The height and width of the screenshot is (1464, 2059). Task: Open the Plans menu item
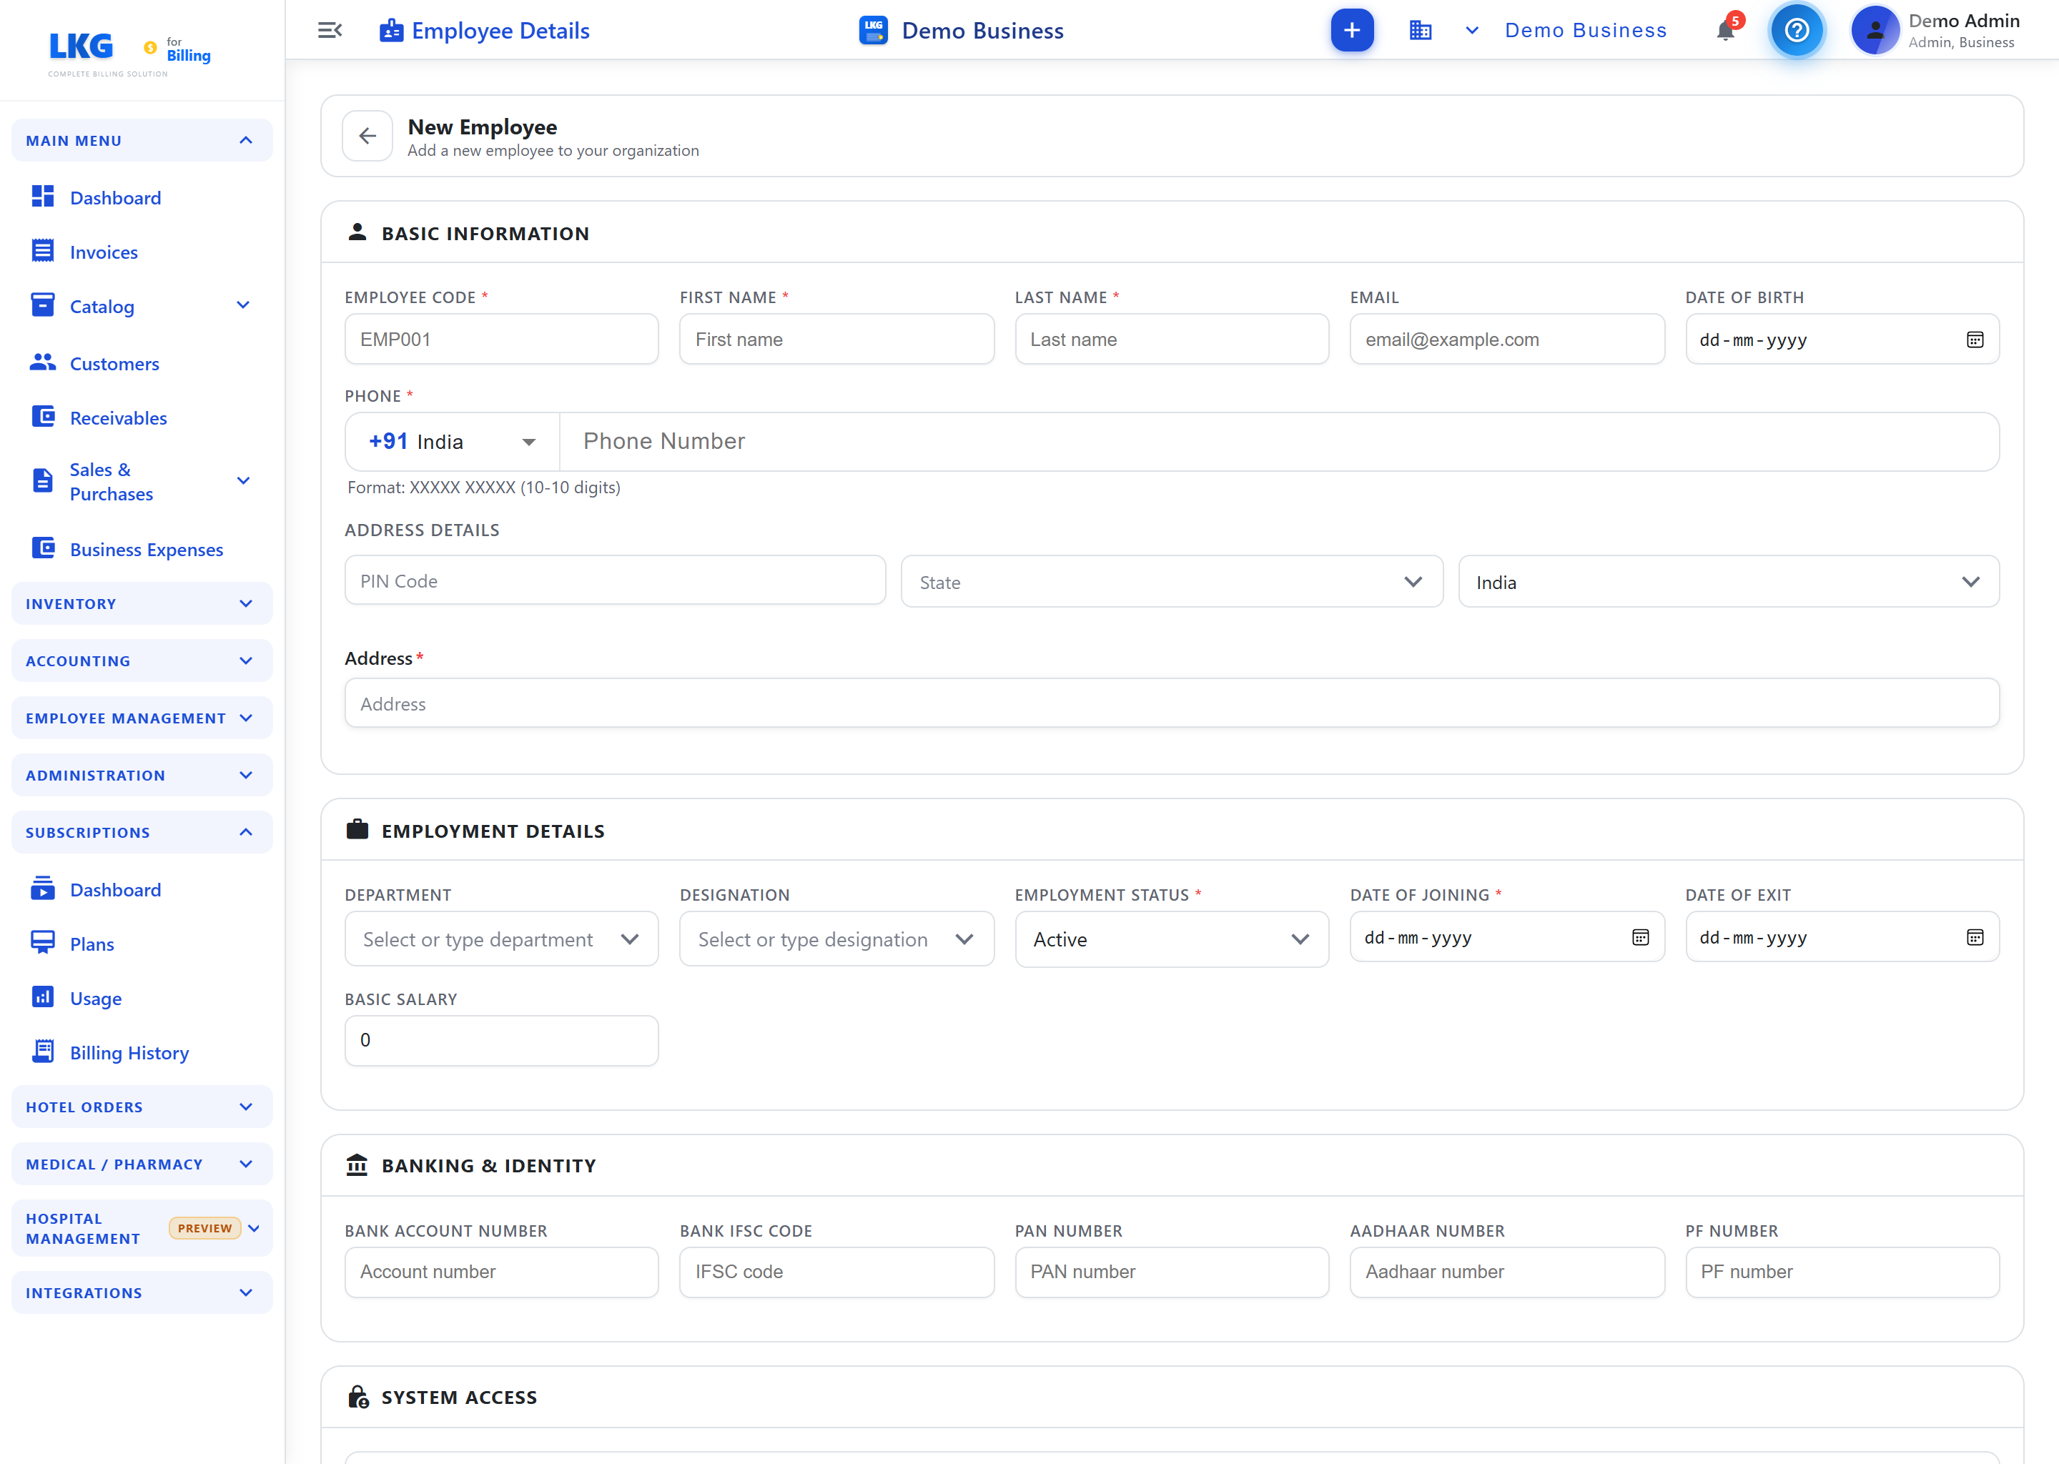click(142, 944)
